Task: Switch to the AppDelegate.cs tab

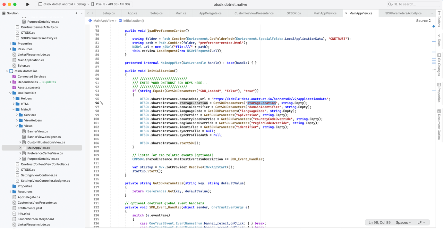Action: (210, 13)
